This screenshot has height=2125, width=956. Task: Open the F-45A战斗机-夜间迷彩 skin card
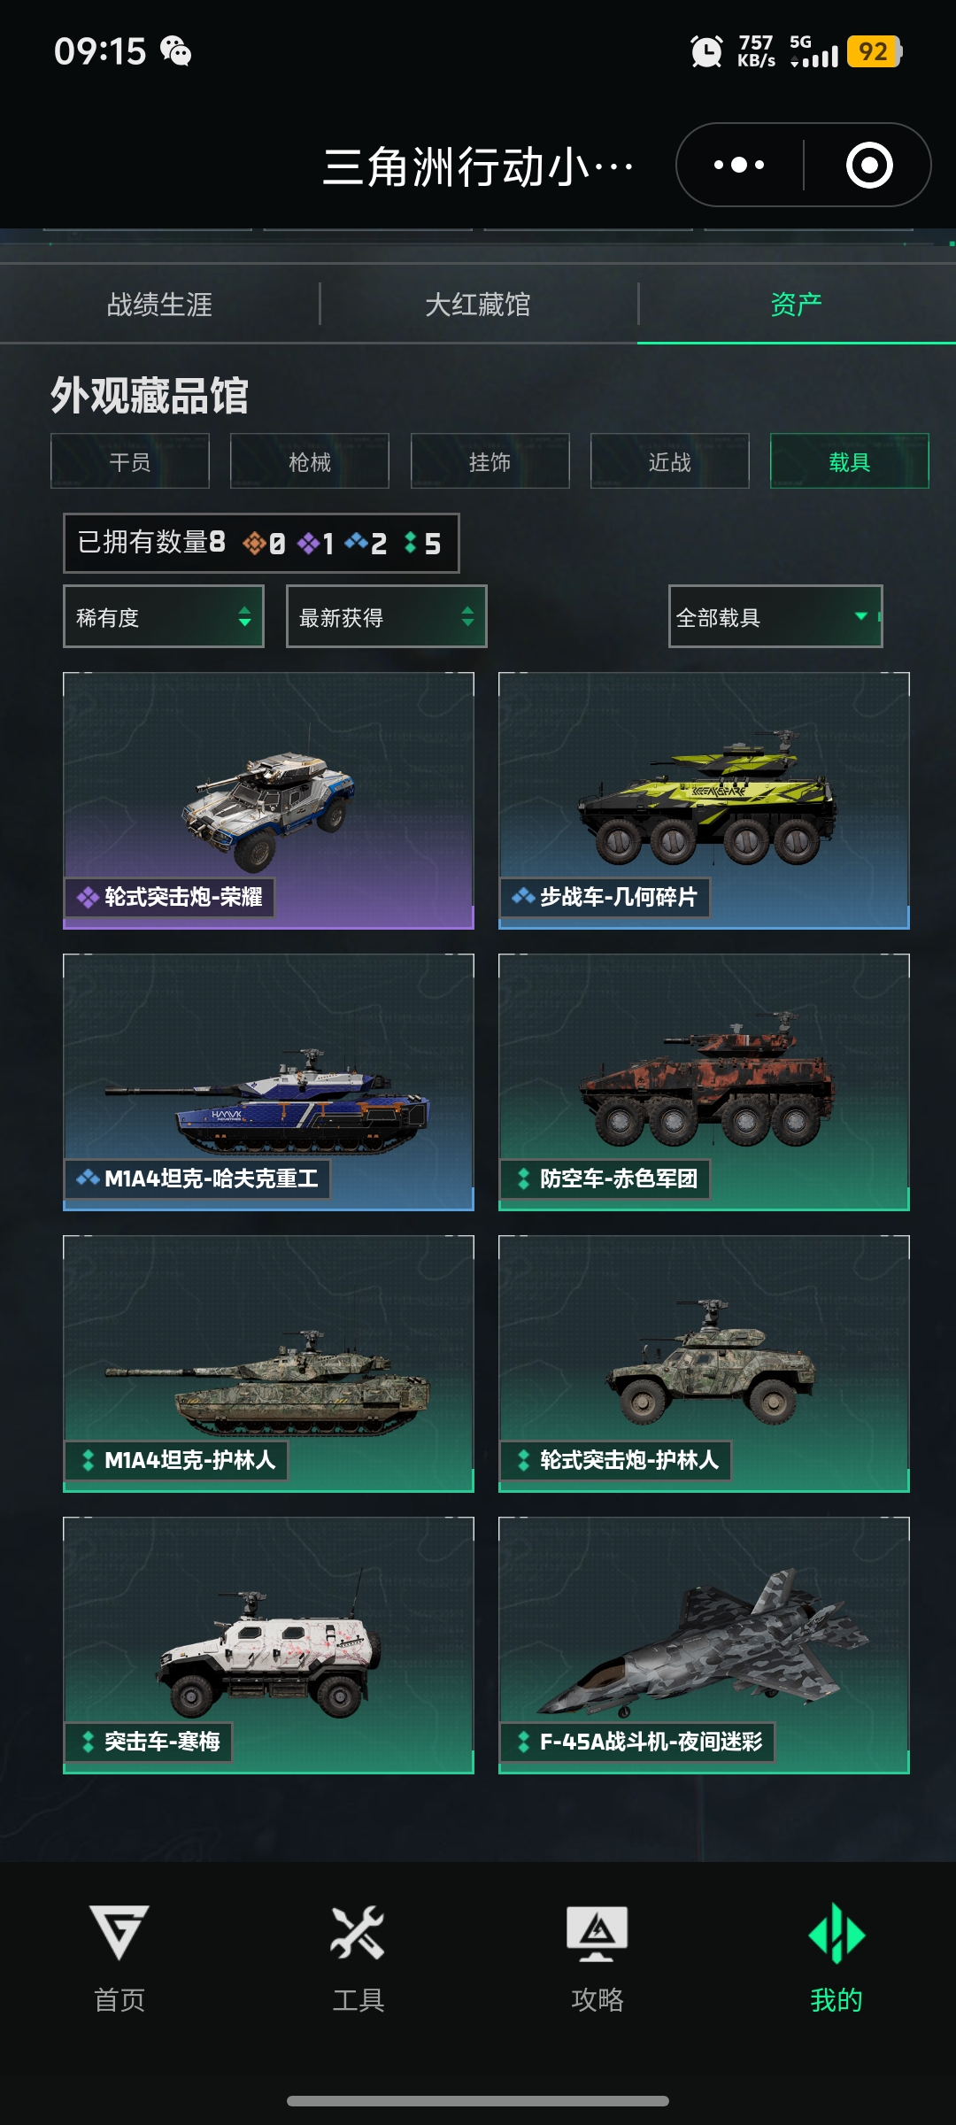[704, 1645]
